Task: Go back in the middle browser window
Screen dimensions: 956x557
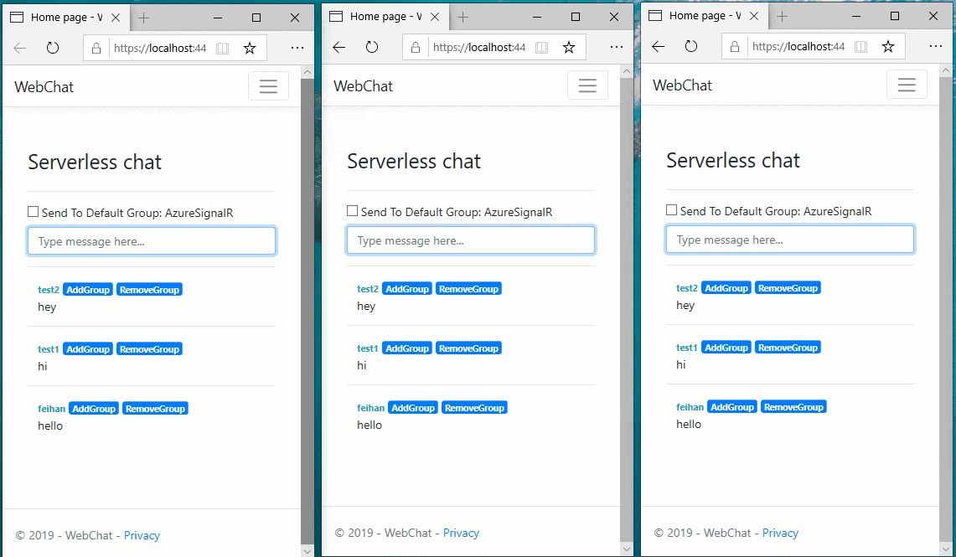Action: [339, 47]
